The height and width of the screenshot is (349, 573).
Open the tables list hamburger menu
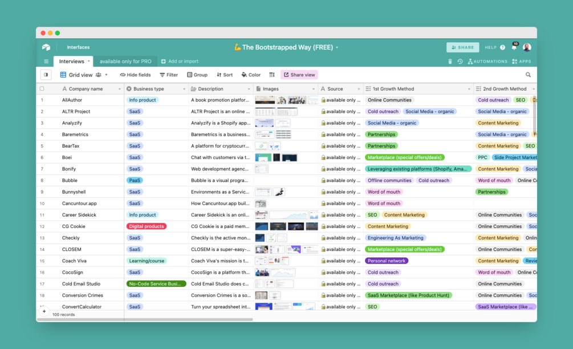[46, 62]
